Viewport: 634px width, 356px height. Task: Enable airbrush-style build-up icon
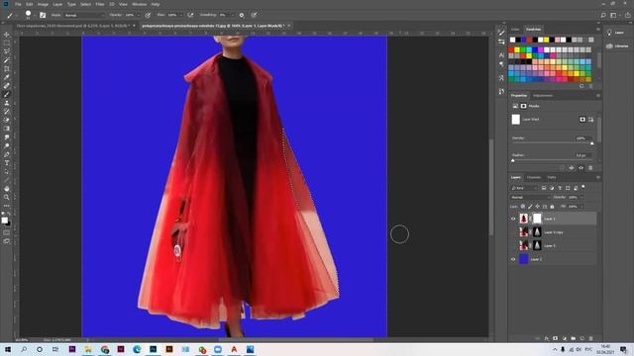click(x=190, y=15)
